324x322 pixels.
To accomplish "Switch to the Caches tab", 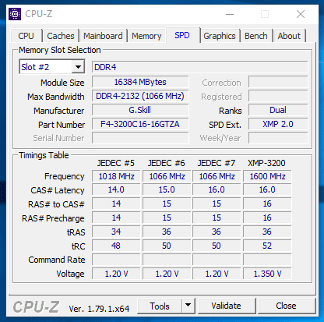I will click(x=61, y=36).
